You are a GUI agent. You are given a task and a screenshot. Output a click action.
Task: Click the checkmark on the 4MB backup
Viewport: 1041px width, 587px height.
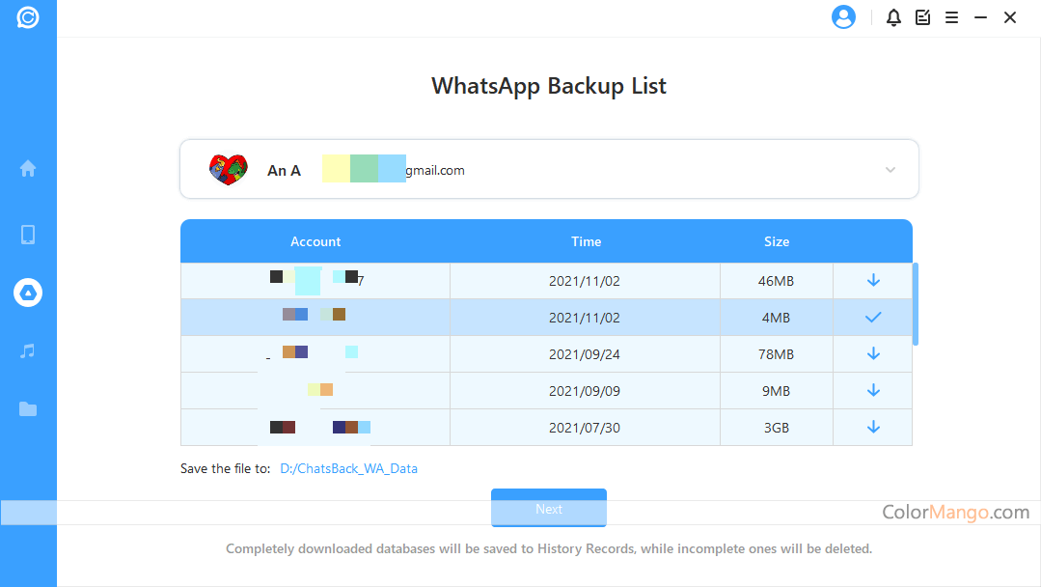[x=873, y=318]
